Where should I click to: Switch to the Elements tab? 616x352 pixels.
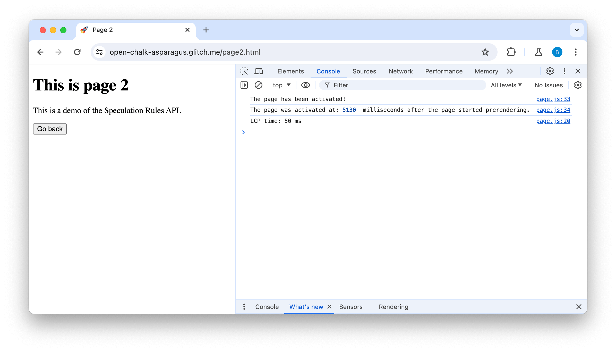291,71
